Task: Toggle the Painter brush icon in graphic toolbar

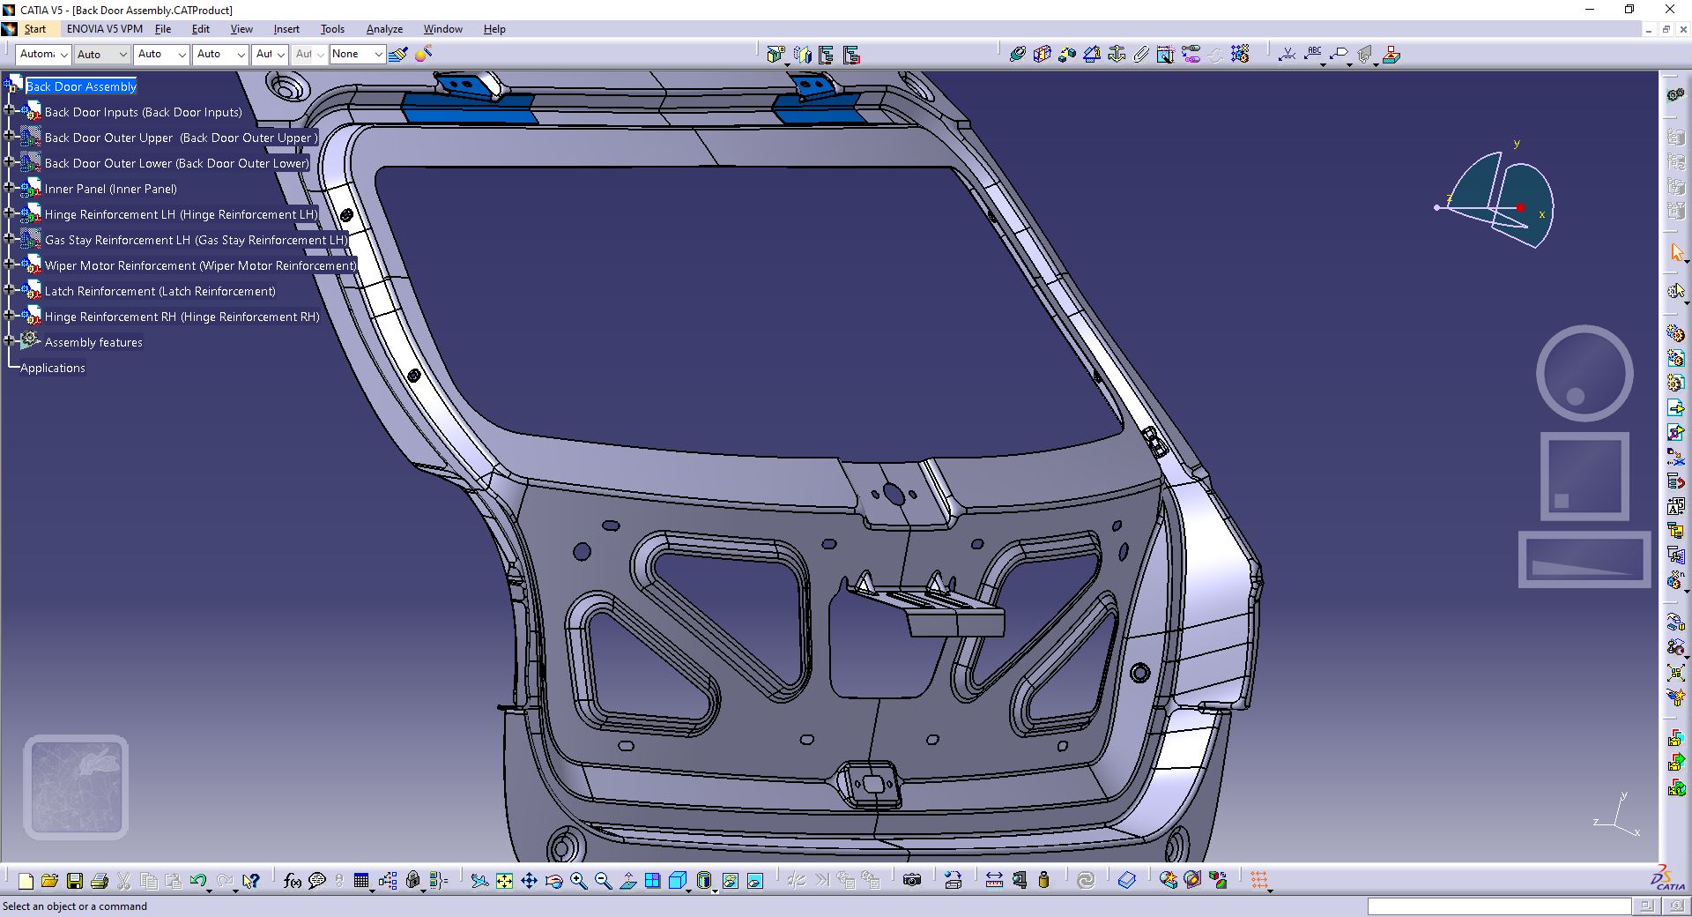Action: coord(398,55)
